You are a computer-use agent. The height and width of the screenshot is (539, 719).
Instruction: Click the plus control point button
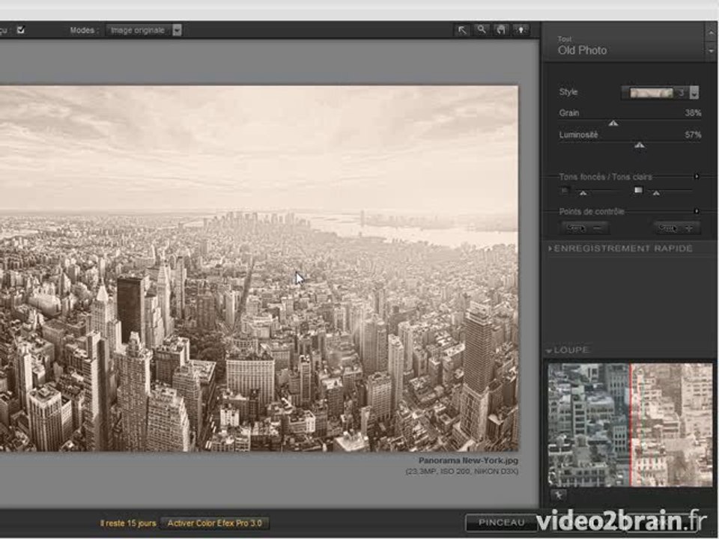click(677, 228)
